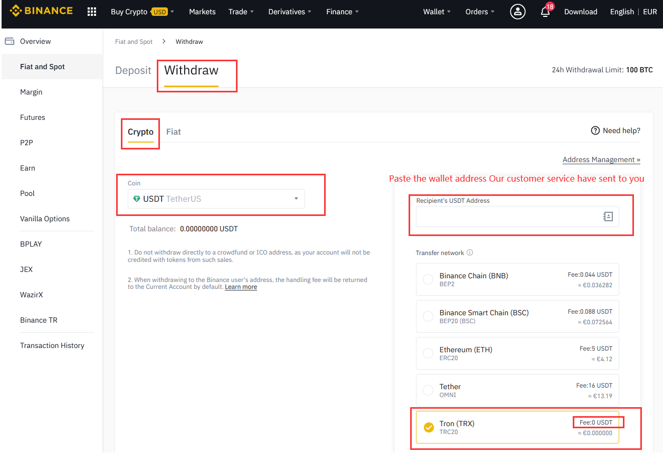Click the Need help question mark icon
Image resolution: width=663 pixels, height=461 pixels.
coord(595,130)
